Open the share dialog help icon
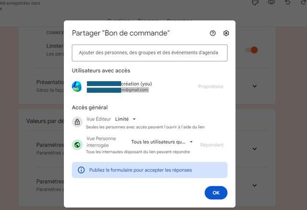307x210 pixels. point(213,33)
